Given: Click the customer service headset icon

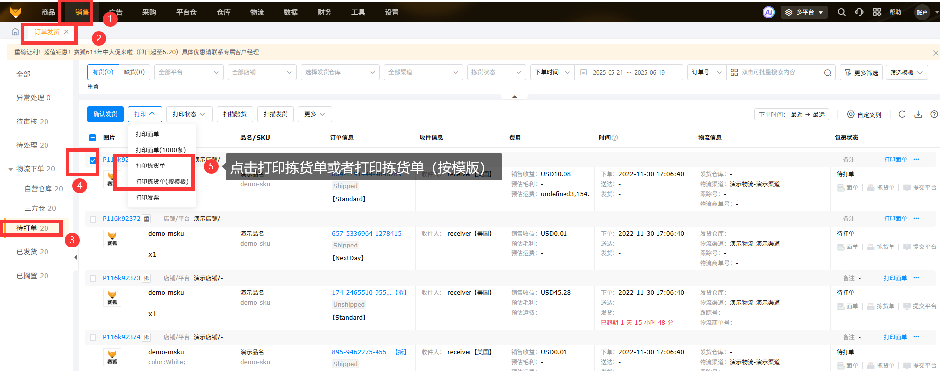Looking at the screenshot, I should tap(859, 12).
